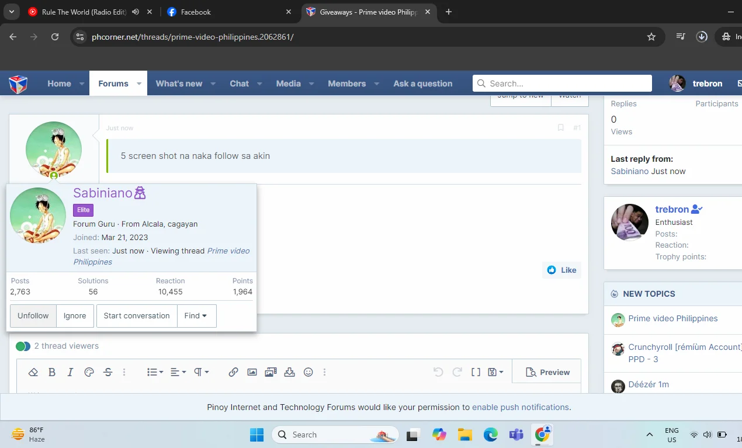The image size is (742, 448).
Task: Open Prime video Philippines in New Topics
Action: pos(673,318)
